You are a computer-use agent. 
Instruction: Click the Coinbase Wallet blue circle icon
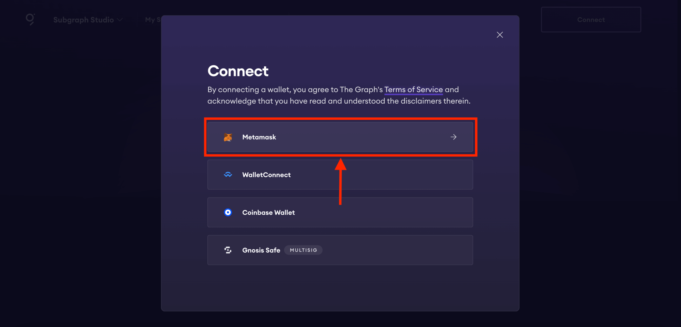coord(228,212)
